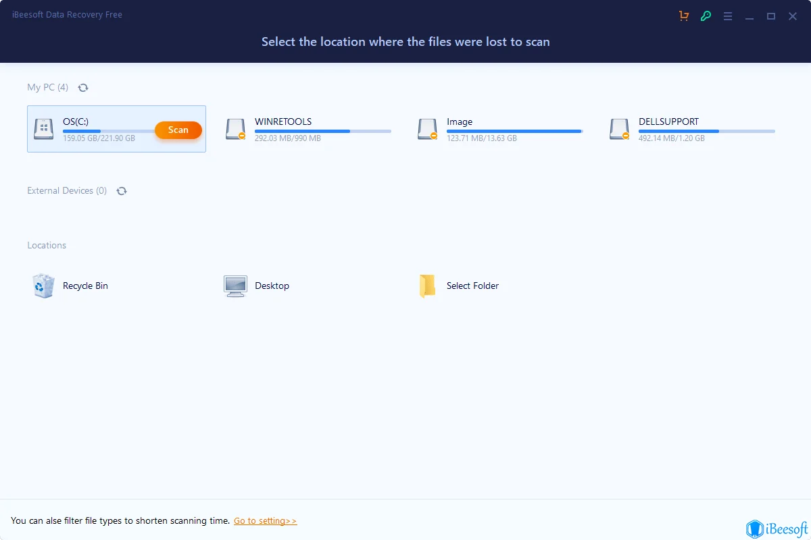Click the DELLSUPPORT usage bar
This screenshot has width=811, height=540.
click(707, 131)
